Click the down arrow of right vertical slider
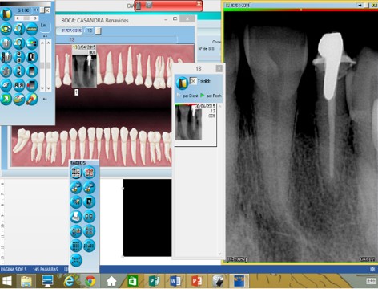This screenshot has width=378, height=289. tap(48, 88)
